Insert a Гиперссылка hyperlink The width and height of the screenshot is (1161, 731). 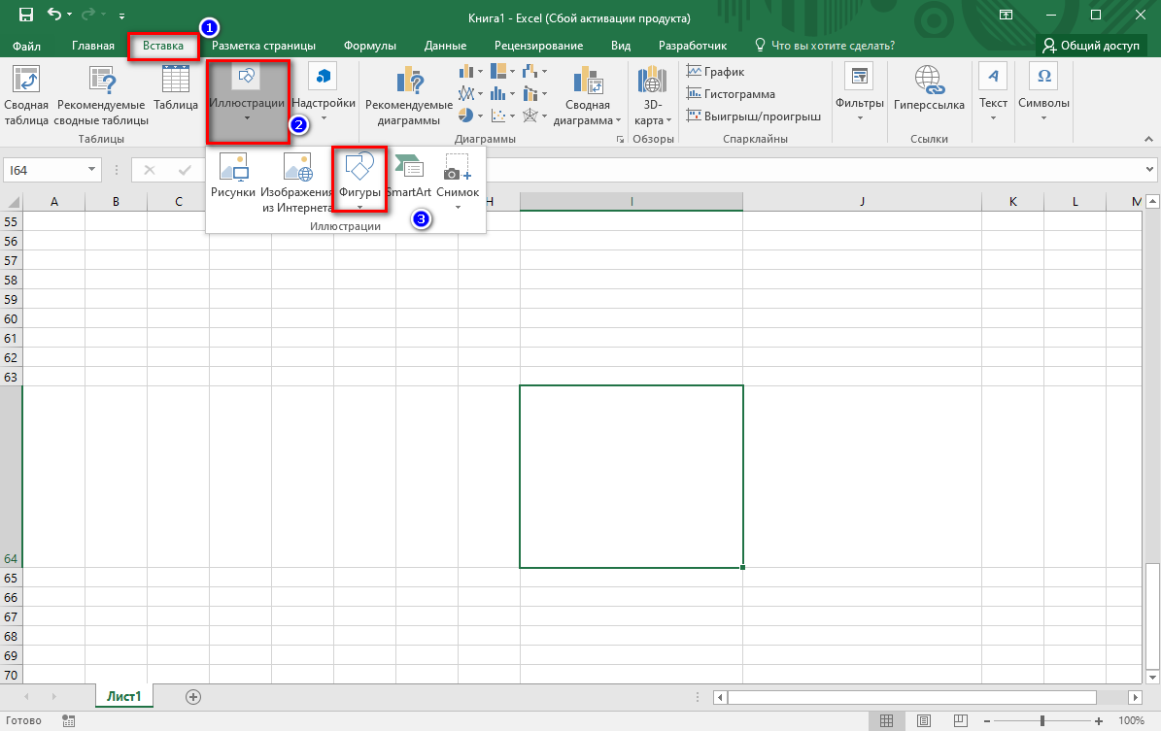point(928,81)
